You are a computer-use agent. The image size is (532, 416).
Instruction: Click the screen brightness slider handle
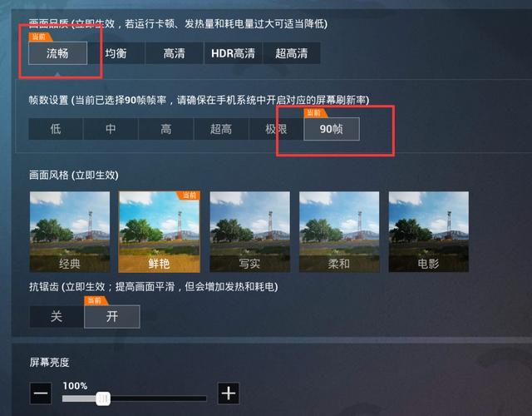103,399
